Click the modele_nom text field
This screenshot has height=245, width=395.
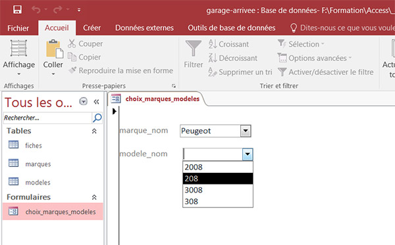point(213,154)
